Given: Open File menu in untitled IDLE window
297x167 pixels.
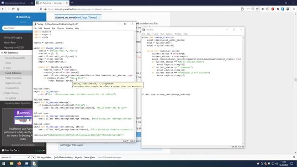Looking at the screenshot, I should point(143,34).
